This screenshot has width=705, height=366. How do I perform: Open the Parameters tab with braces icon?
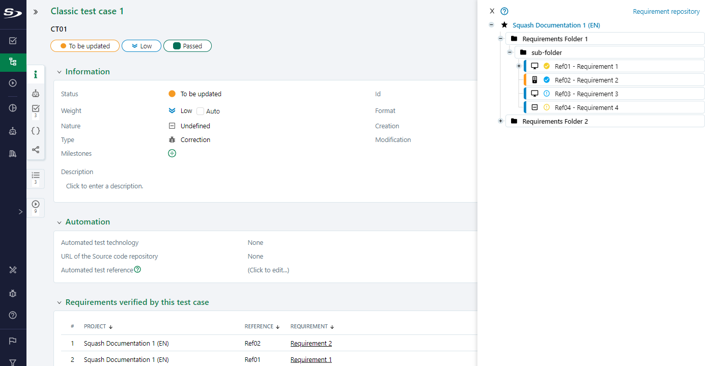click(x=35, y=130)
